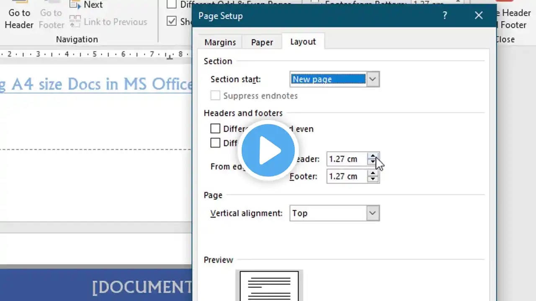
Task: Open the Vertical alignment dropdown arrow
Action: 373,213
